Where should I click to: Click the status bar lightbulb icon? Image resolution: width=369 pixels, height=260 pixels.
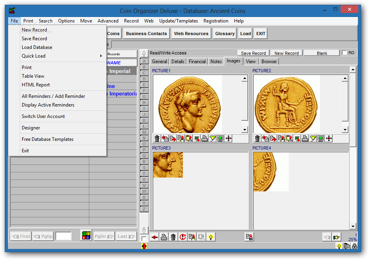coord(339,246)
